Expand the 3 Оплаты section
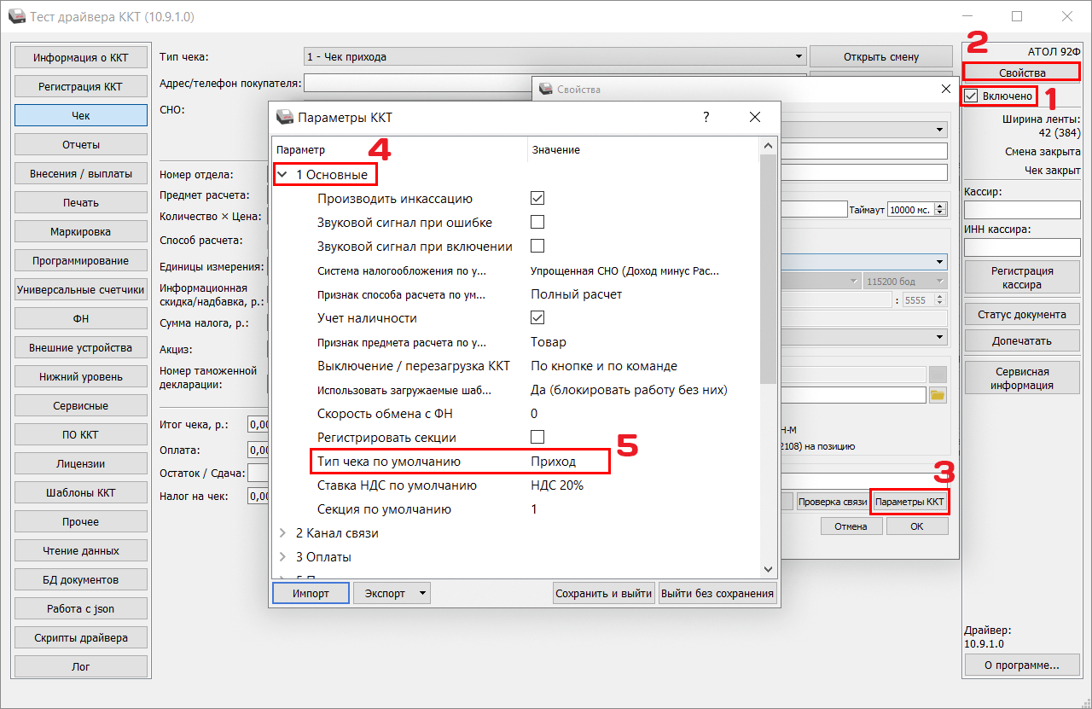The height and width of the screenshot is (709, 1092). (282, 557)
